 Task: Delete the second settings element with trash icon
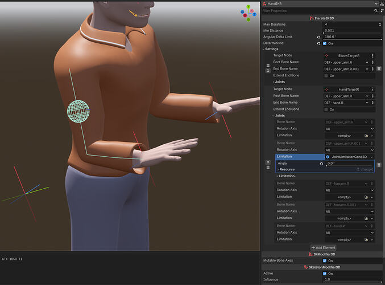click(379, 164)
